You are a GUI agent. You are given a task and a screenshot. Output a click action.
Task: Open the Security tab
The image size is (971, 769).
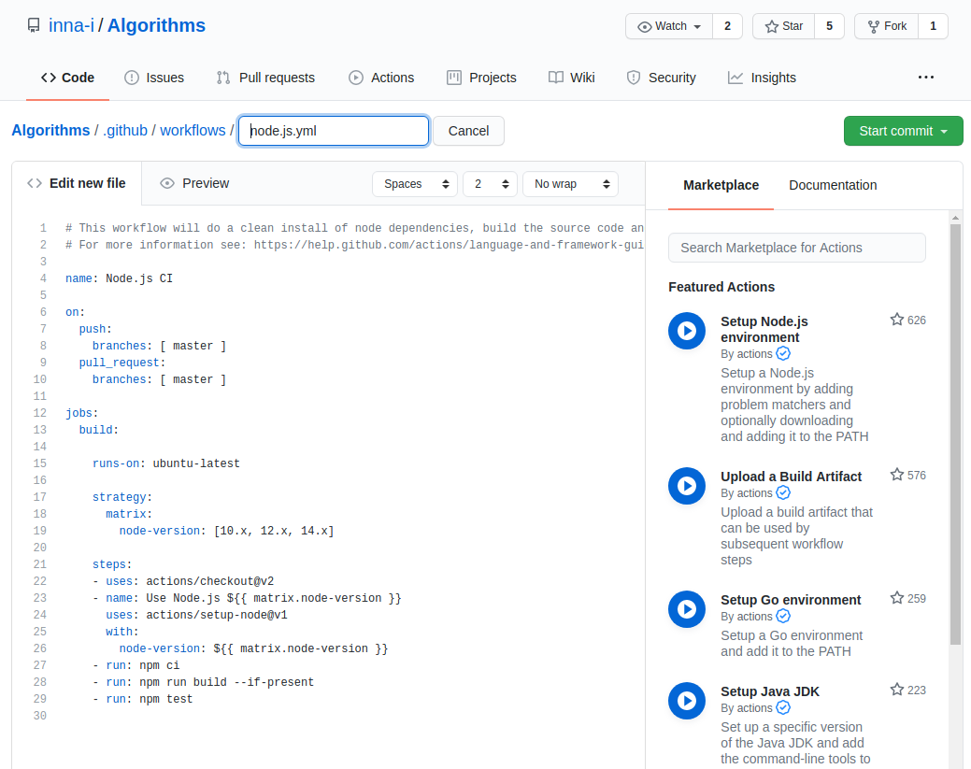(662, 78)
